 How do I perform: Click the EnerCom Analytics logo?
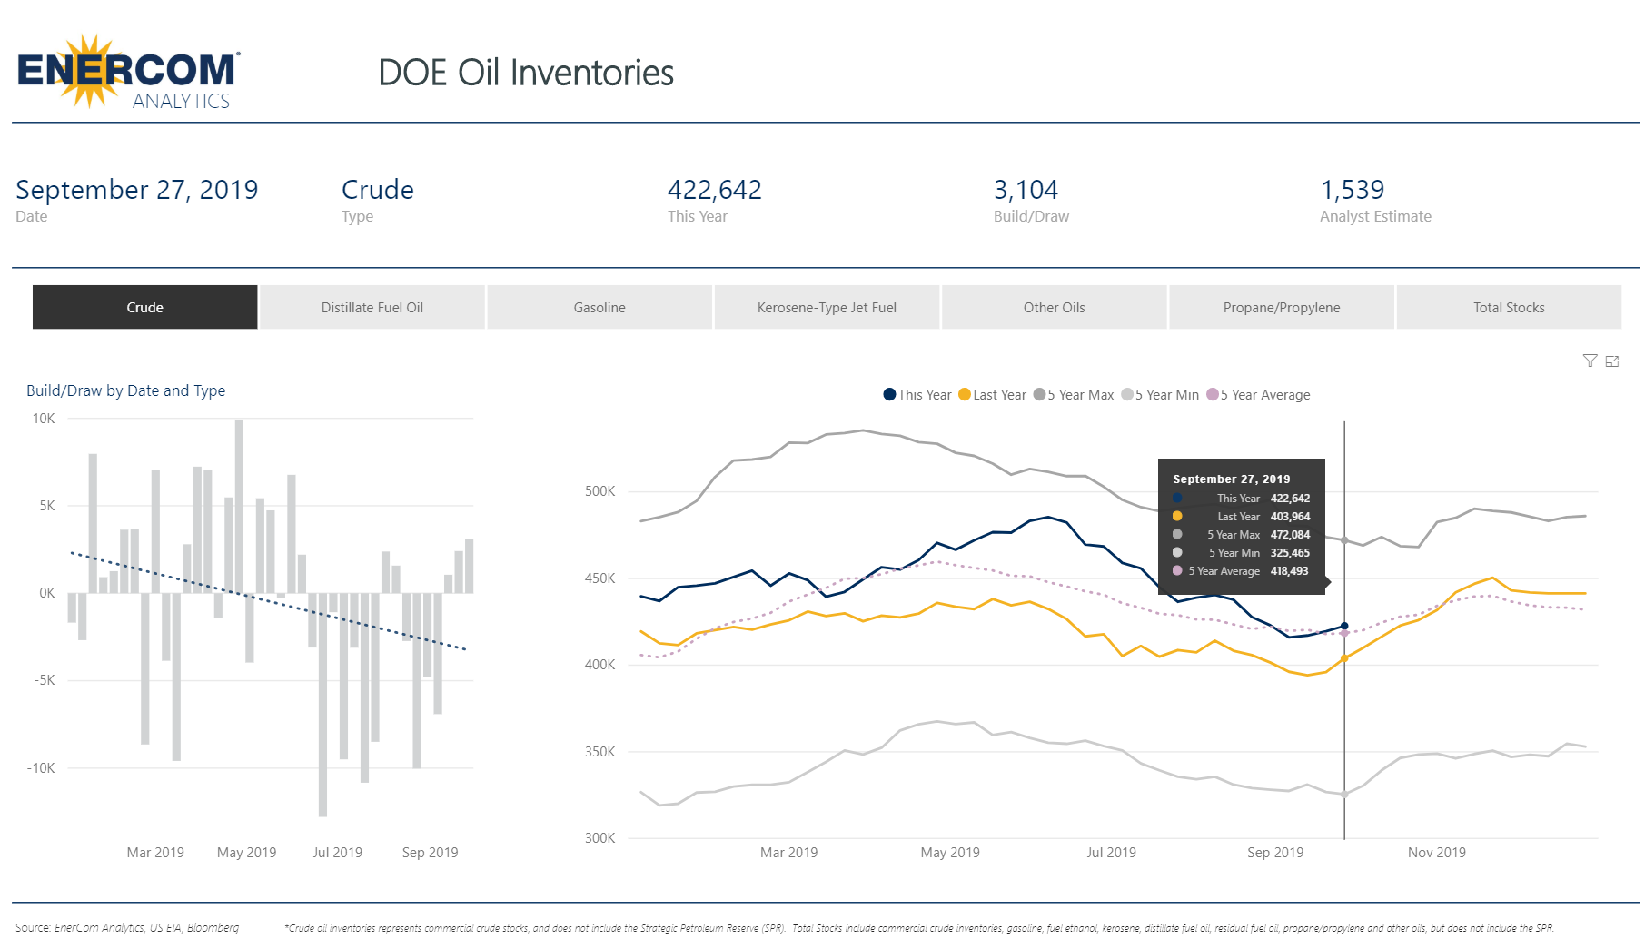click(129, 72)
